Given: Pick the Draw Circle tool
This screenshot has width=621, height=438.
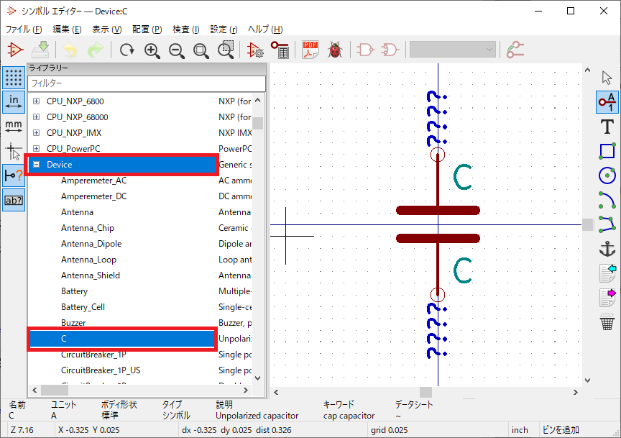Looking at the screenshot, I should tap(607, 175).
